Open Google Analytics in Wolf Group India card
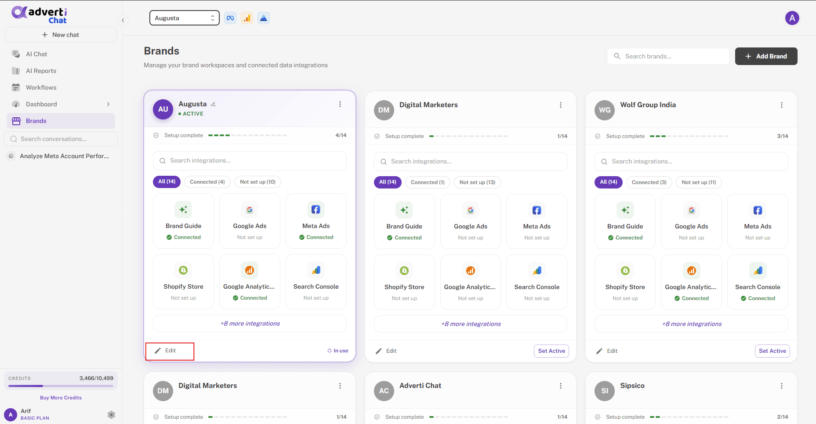This screenshot has height=424, width=816. pyautogui.click(x=692, y=282)
